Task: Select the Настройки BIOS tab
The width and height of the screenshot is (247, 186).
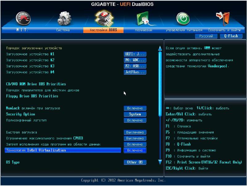Action: coord(103,30)
